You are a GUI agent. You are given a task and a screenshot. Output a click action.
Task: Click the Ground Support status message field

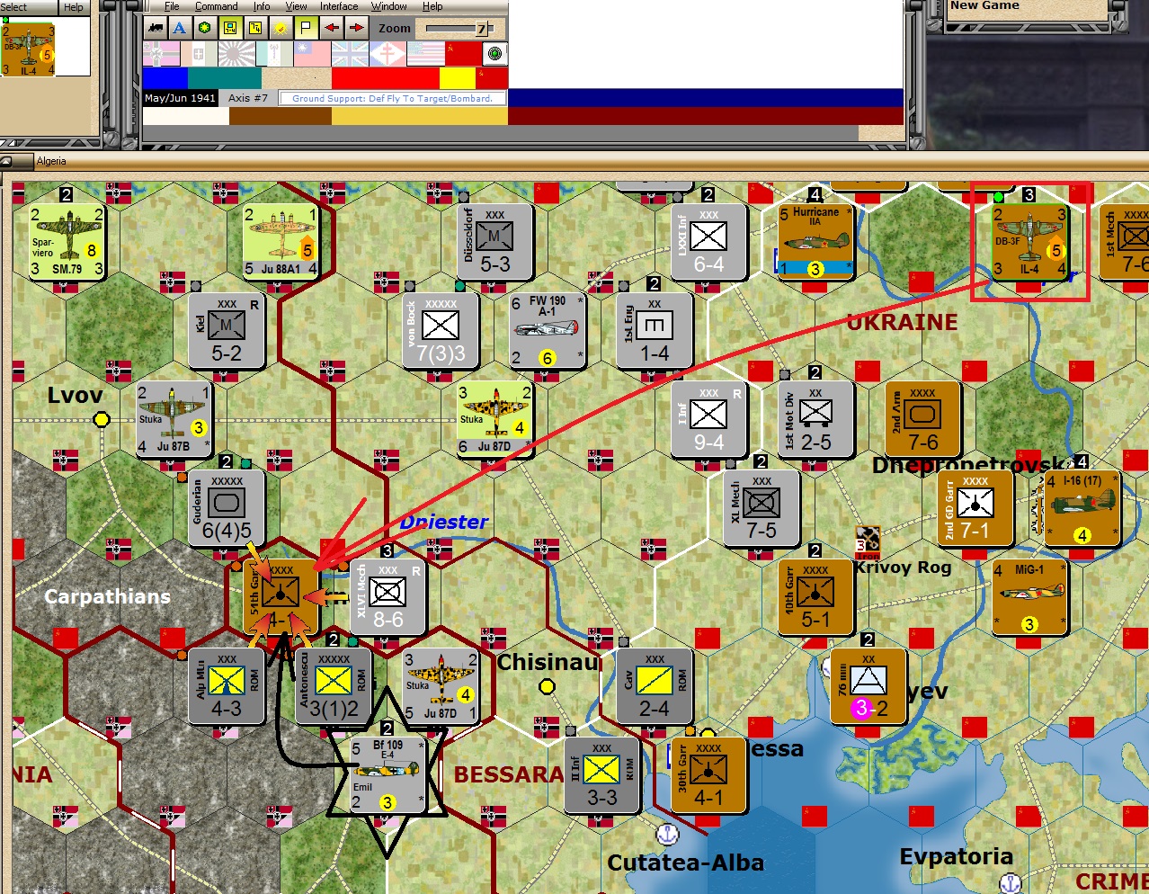(392, 98)
